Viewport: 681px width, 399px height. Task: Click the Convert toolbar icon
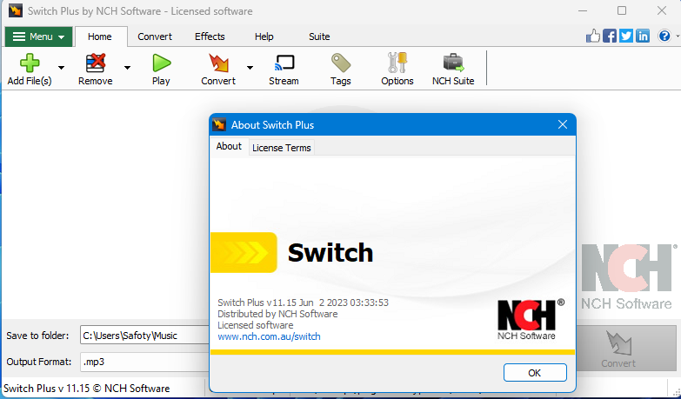coord(218,63)
